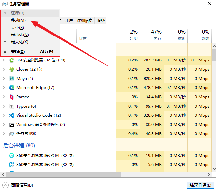Switch to the 详细信息 tab
216x193 pixels.
(85, 21)
